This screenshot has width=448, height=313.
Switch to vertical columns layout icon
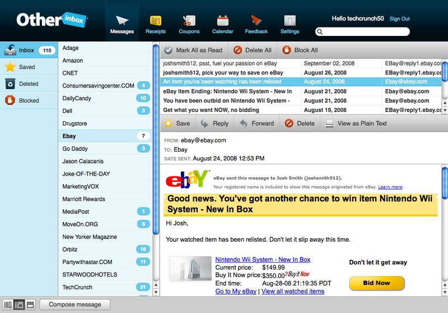(8, 305)
